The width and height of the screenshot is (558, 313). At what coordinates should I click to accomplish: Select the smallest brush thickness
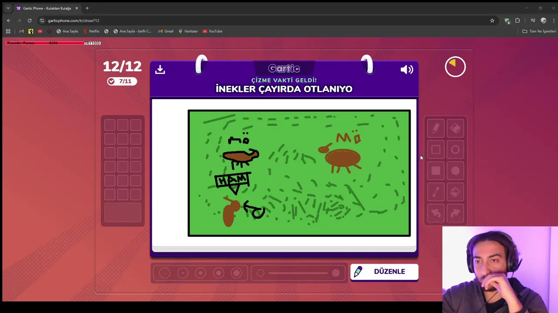tap(164, 273)
